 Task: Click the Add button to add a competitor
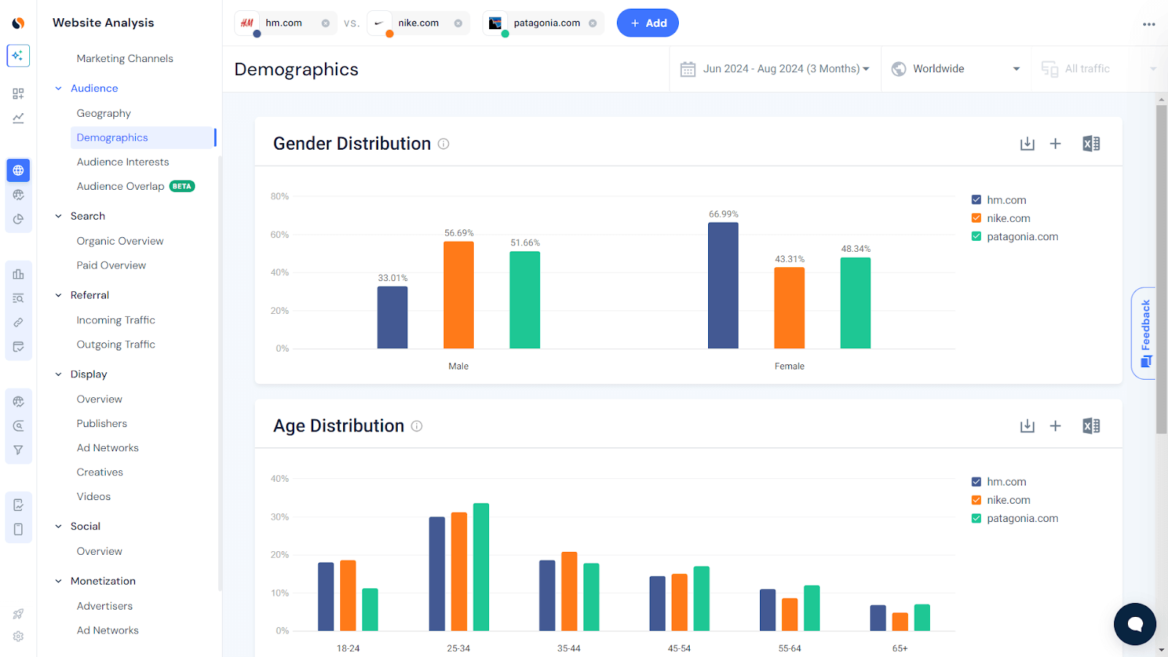647,23
